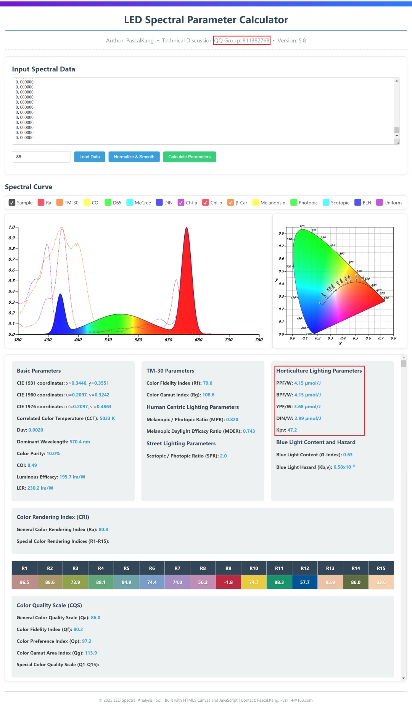
Task: Uncheck the Chl-a curve checkbox
Action: pos(181,202)
